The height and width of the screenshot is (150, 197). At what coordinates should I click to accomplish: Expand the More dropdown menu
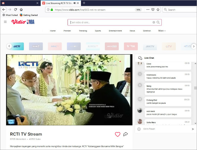click(x=162, y=31)
